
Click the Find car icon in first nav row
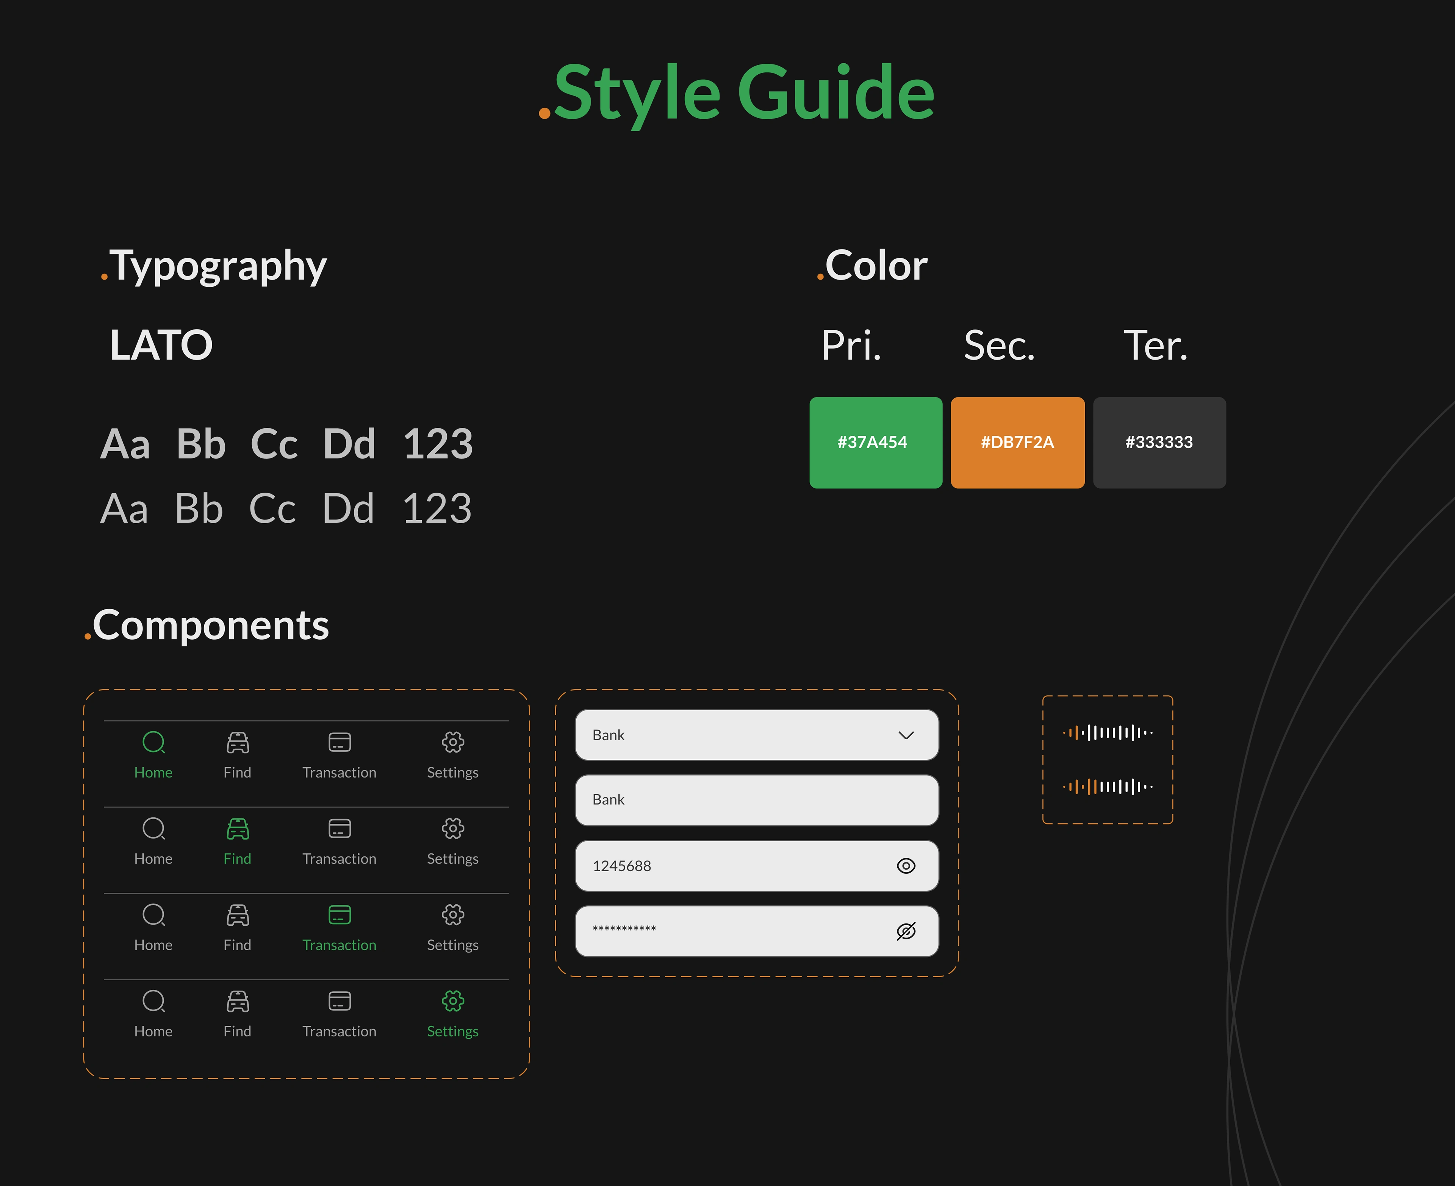[x=238, y=742]
